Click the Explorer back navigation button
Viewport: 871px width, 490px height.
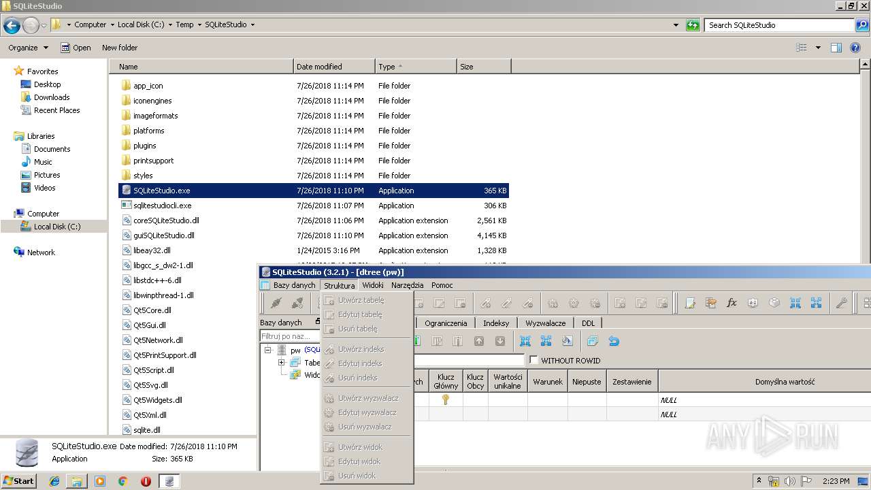click(x=12, y=26)
